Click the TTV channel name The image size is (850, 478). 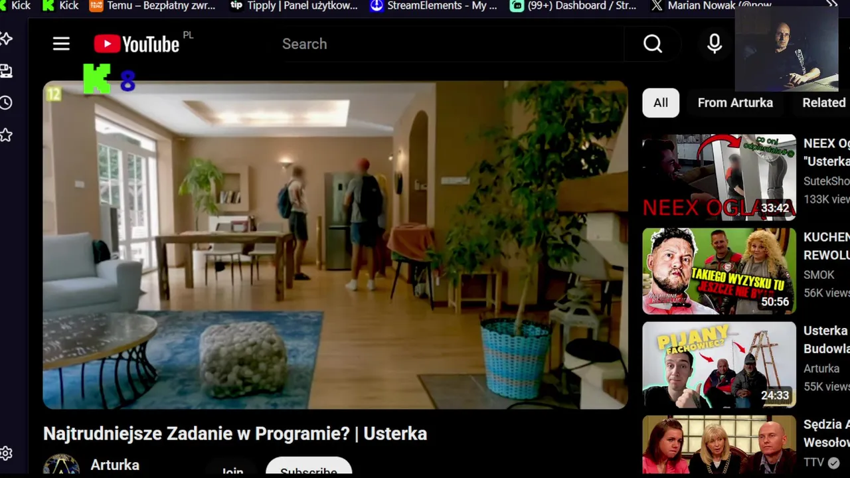[x=813, y=462]
